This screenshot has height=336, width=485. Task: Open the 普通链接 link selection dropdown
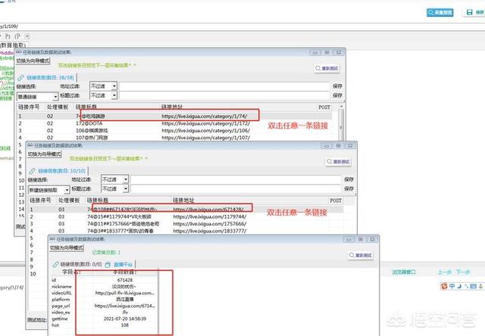[53, 96]
